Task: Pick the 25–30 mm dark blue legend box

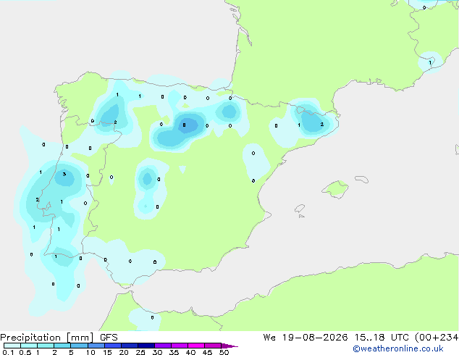Action: [146, 346]
